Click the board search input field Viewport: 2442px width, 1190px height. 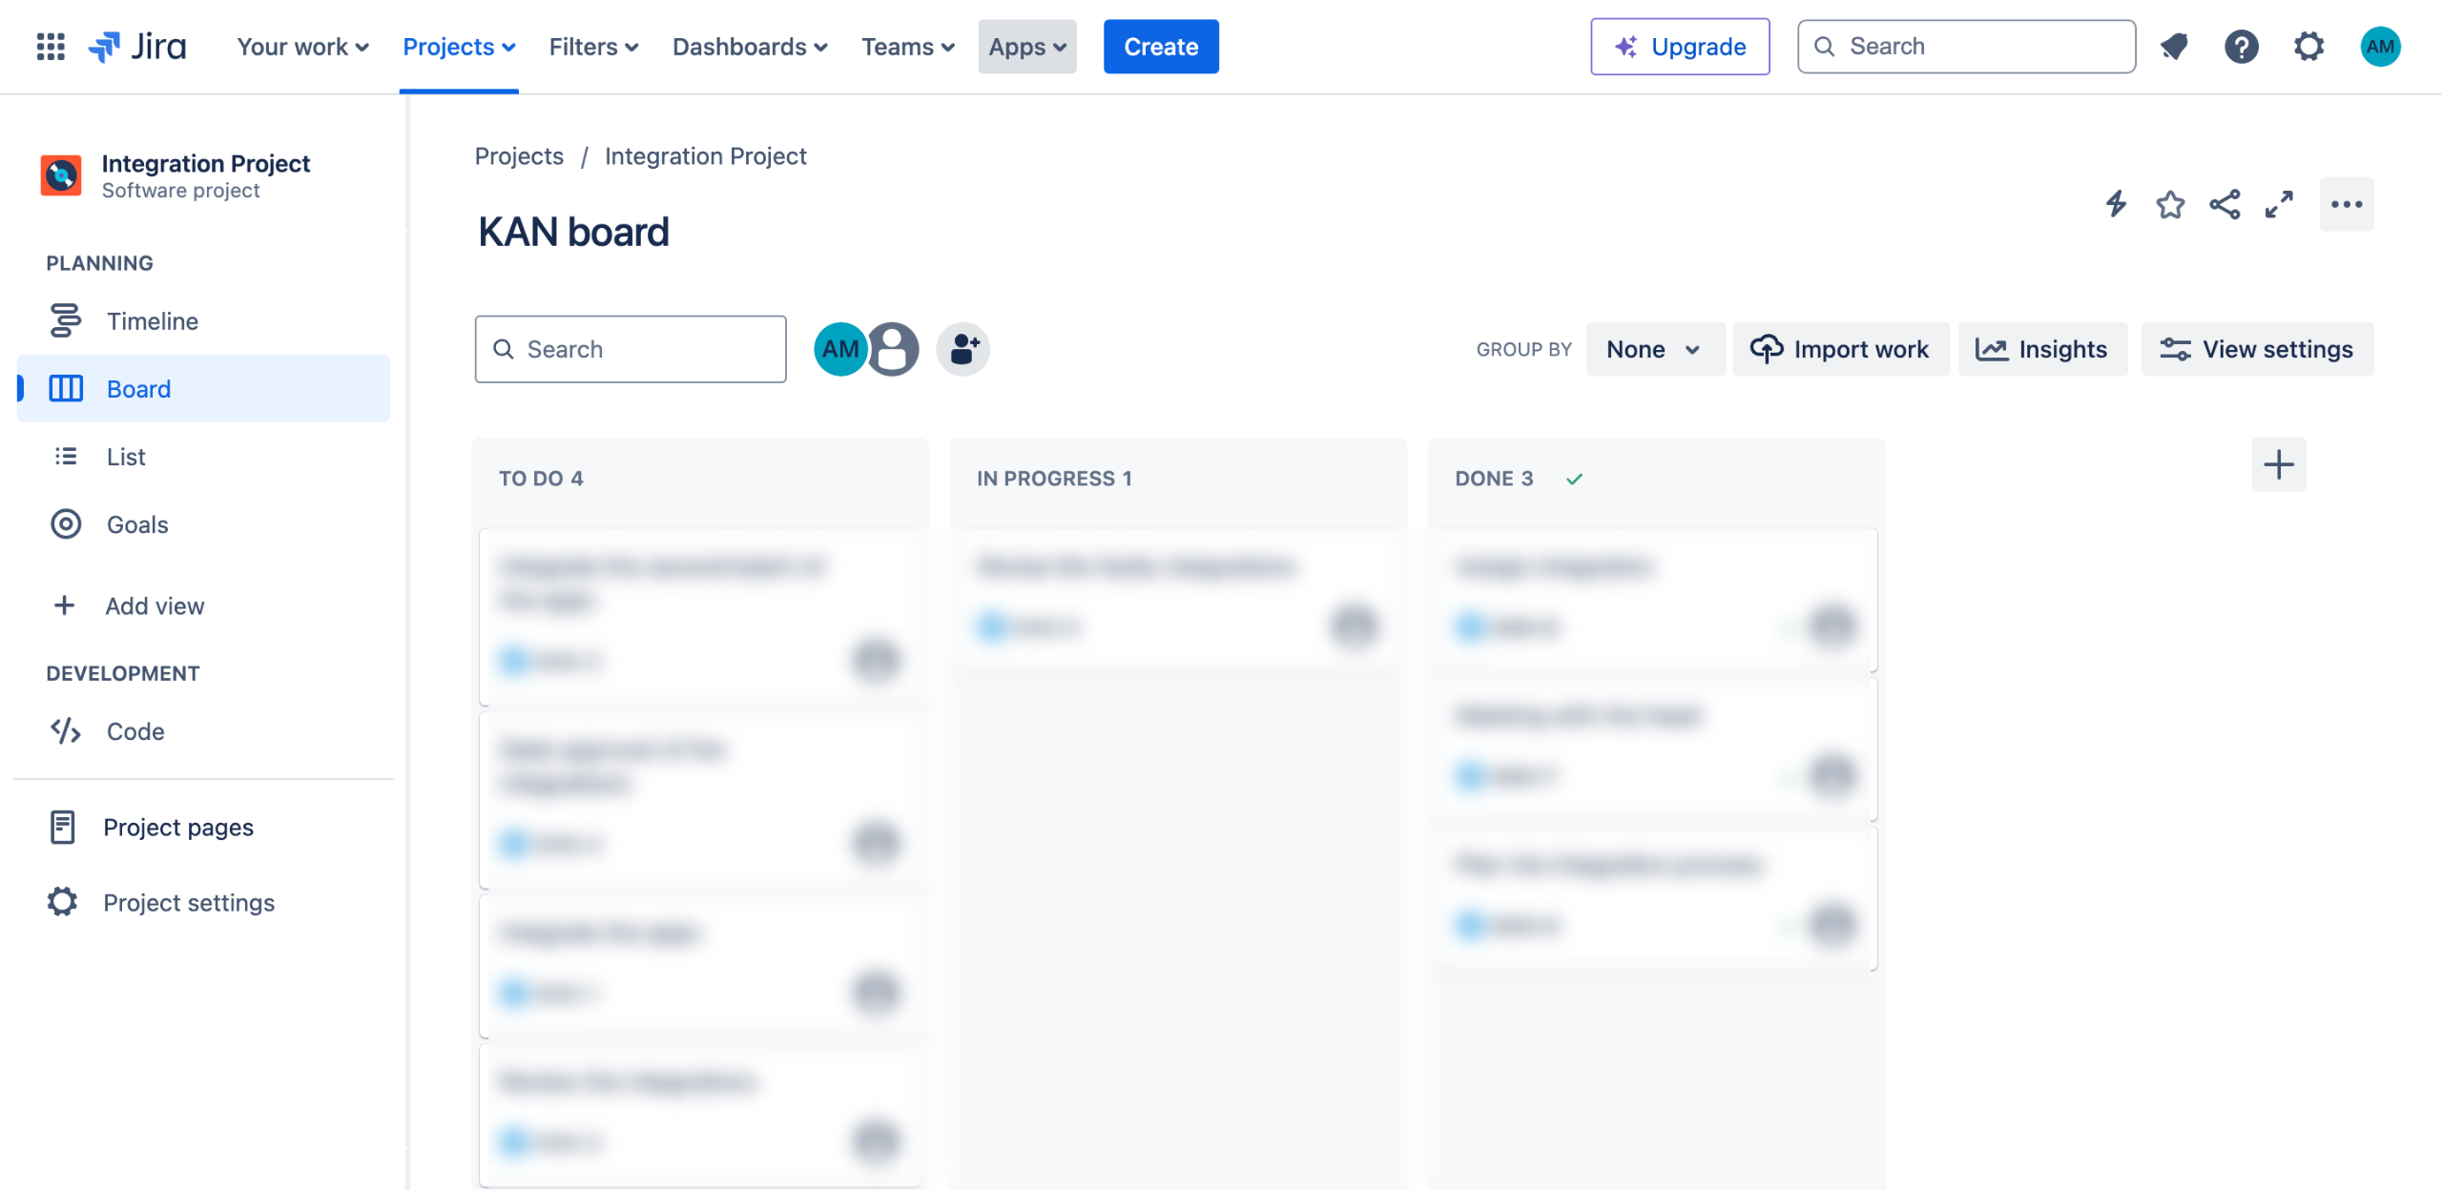click(631, 349)
